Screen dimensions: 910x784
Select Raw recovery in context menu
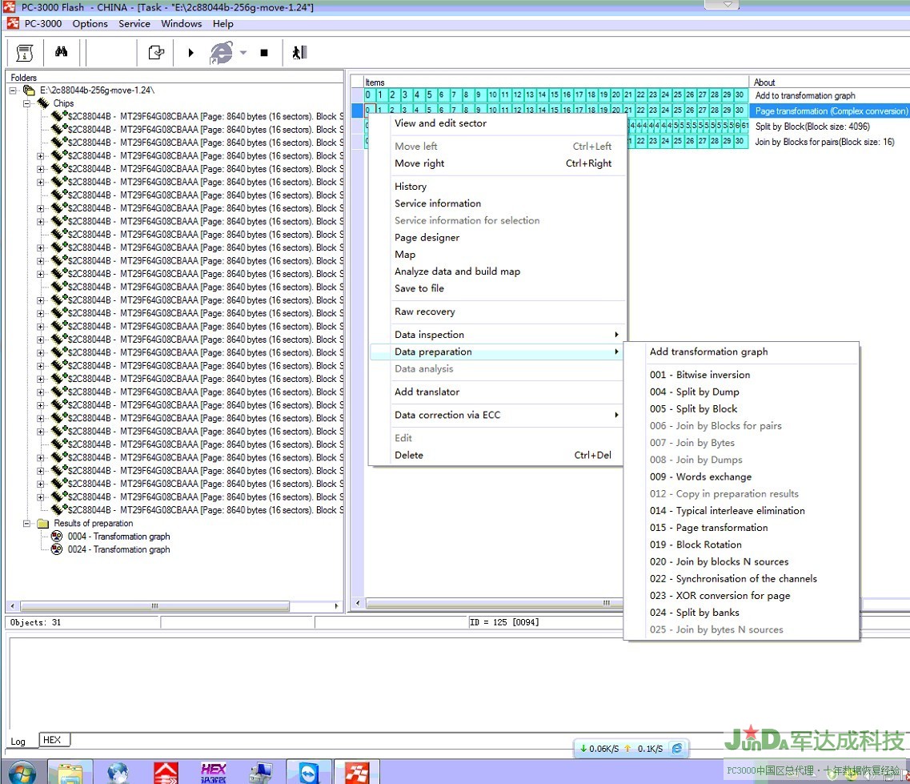point(424,312)
